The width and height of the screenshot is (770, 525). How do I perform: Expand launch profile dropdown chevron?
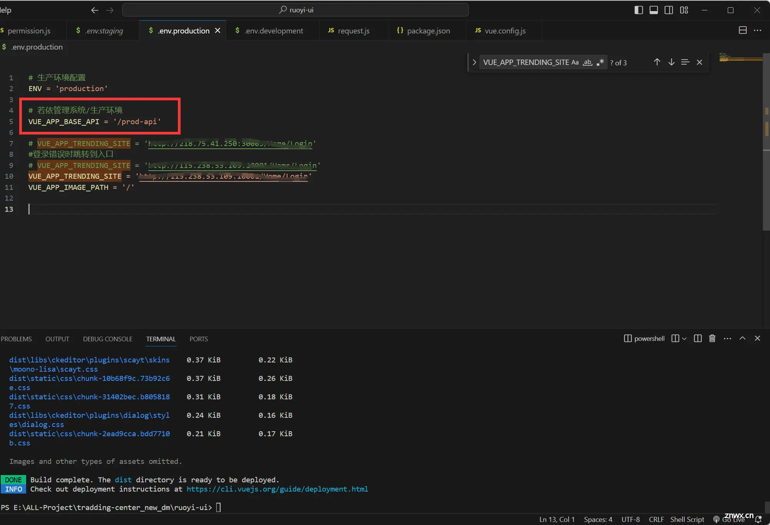click(684, 339)
